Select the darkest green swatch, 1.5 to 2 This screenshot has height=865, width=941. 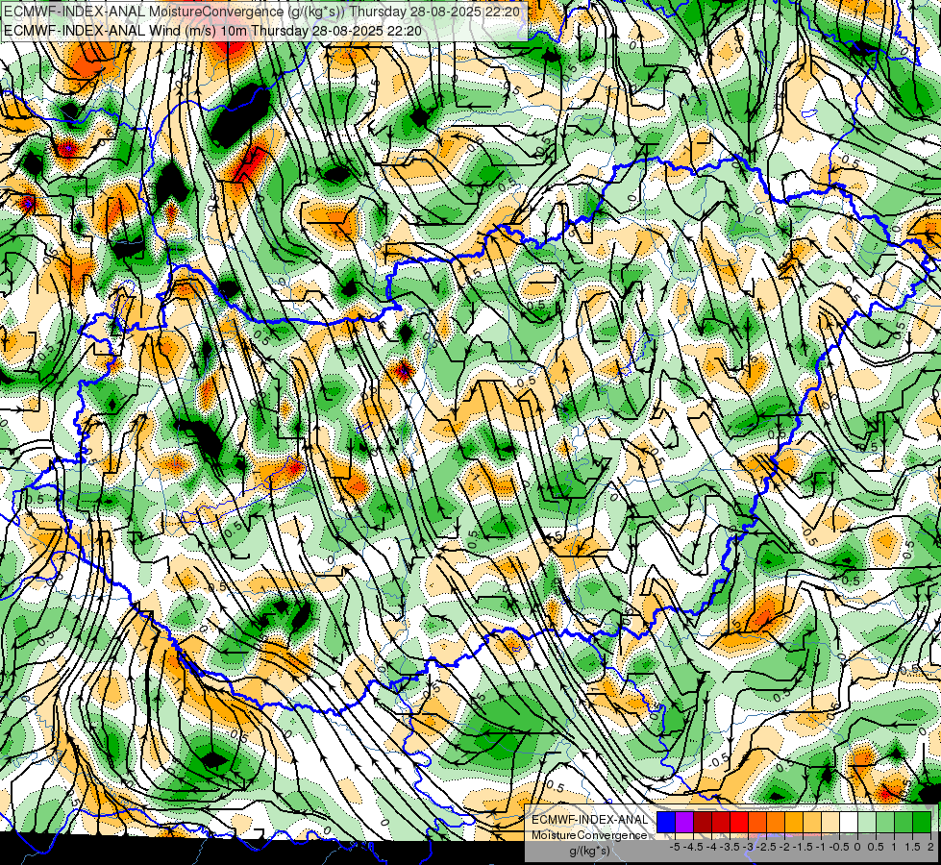[x=922, y=823]
